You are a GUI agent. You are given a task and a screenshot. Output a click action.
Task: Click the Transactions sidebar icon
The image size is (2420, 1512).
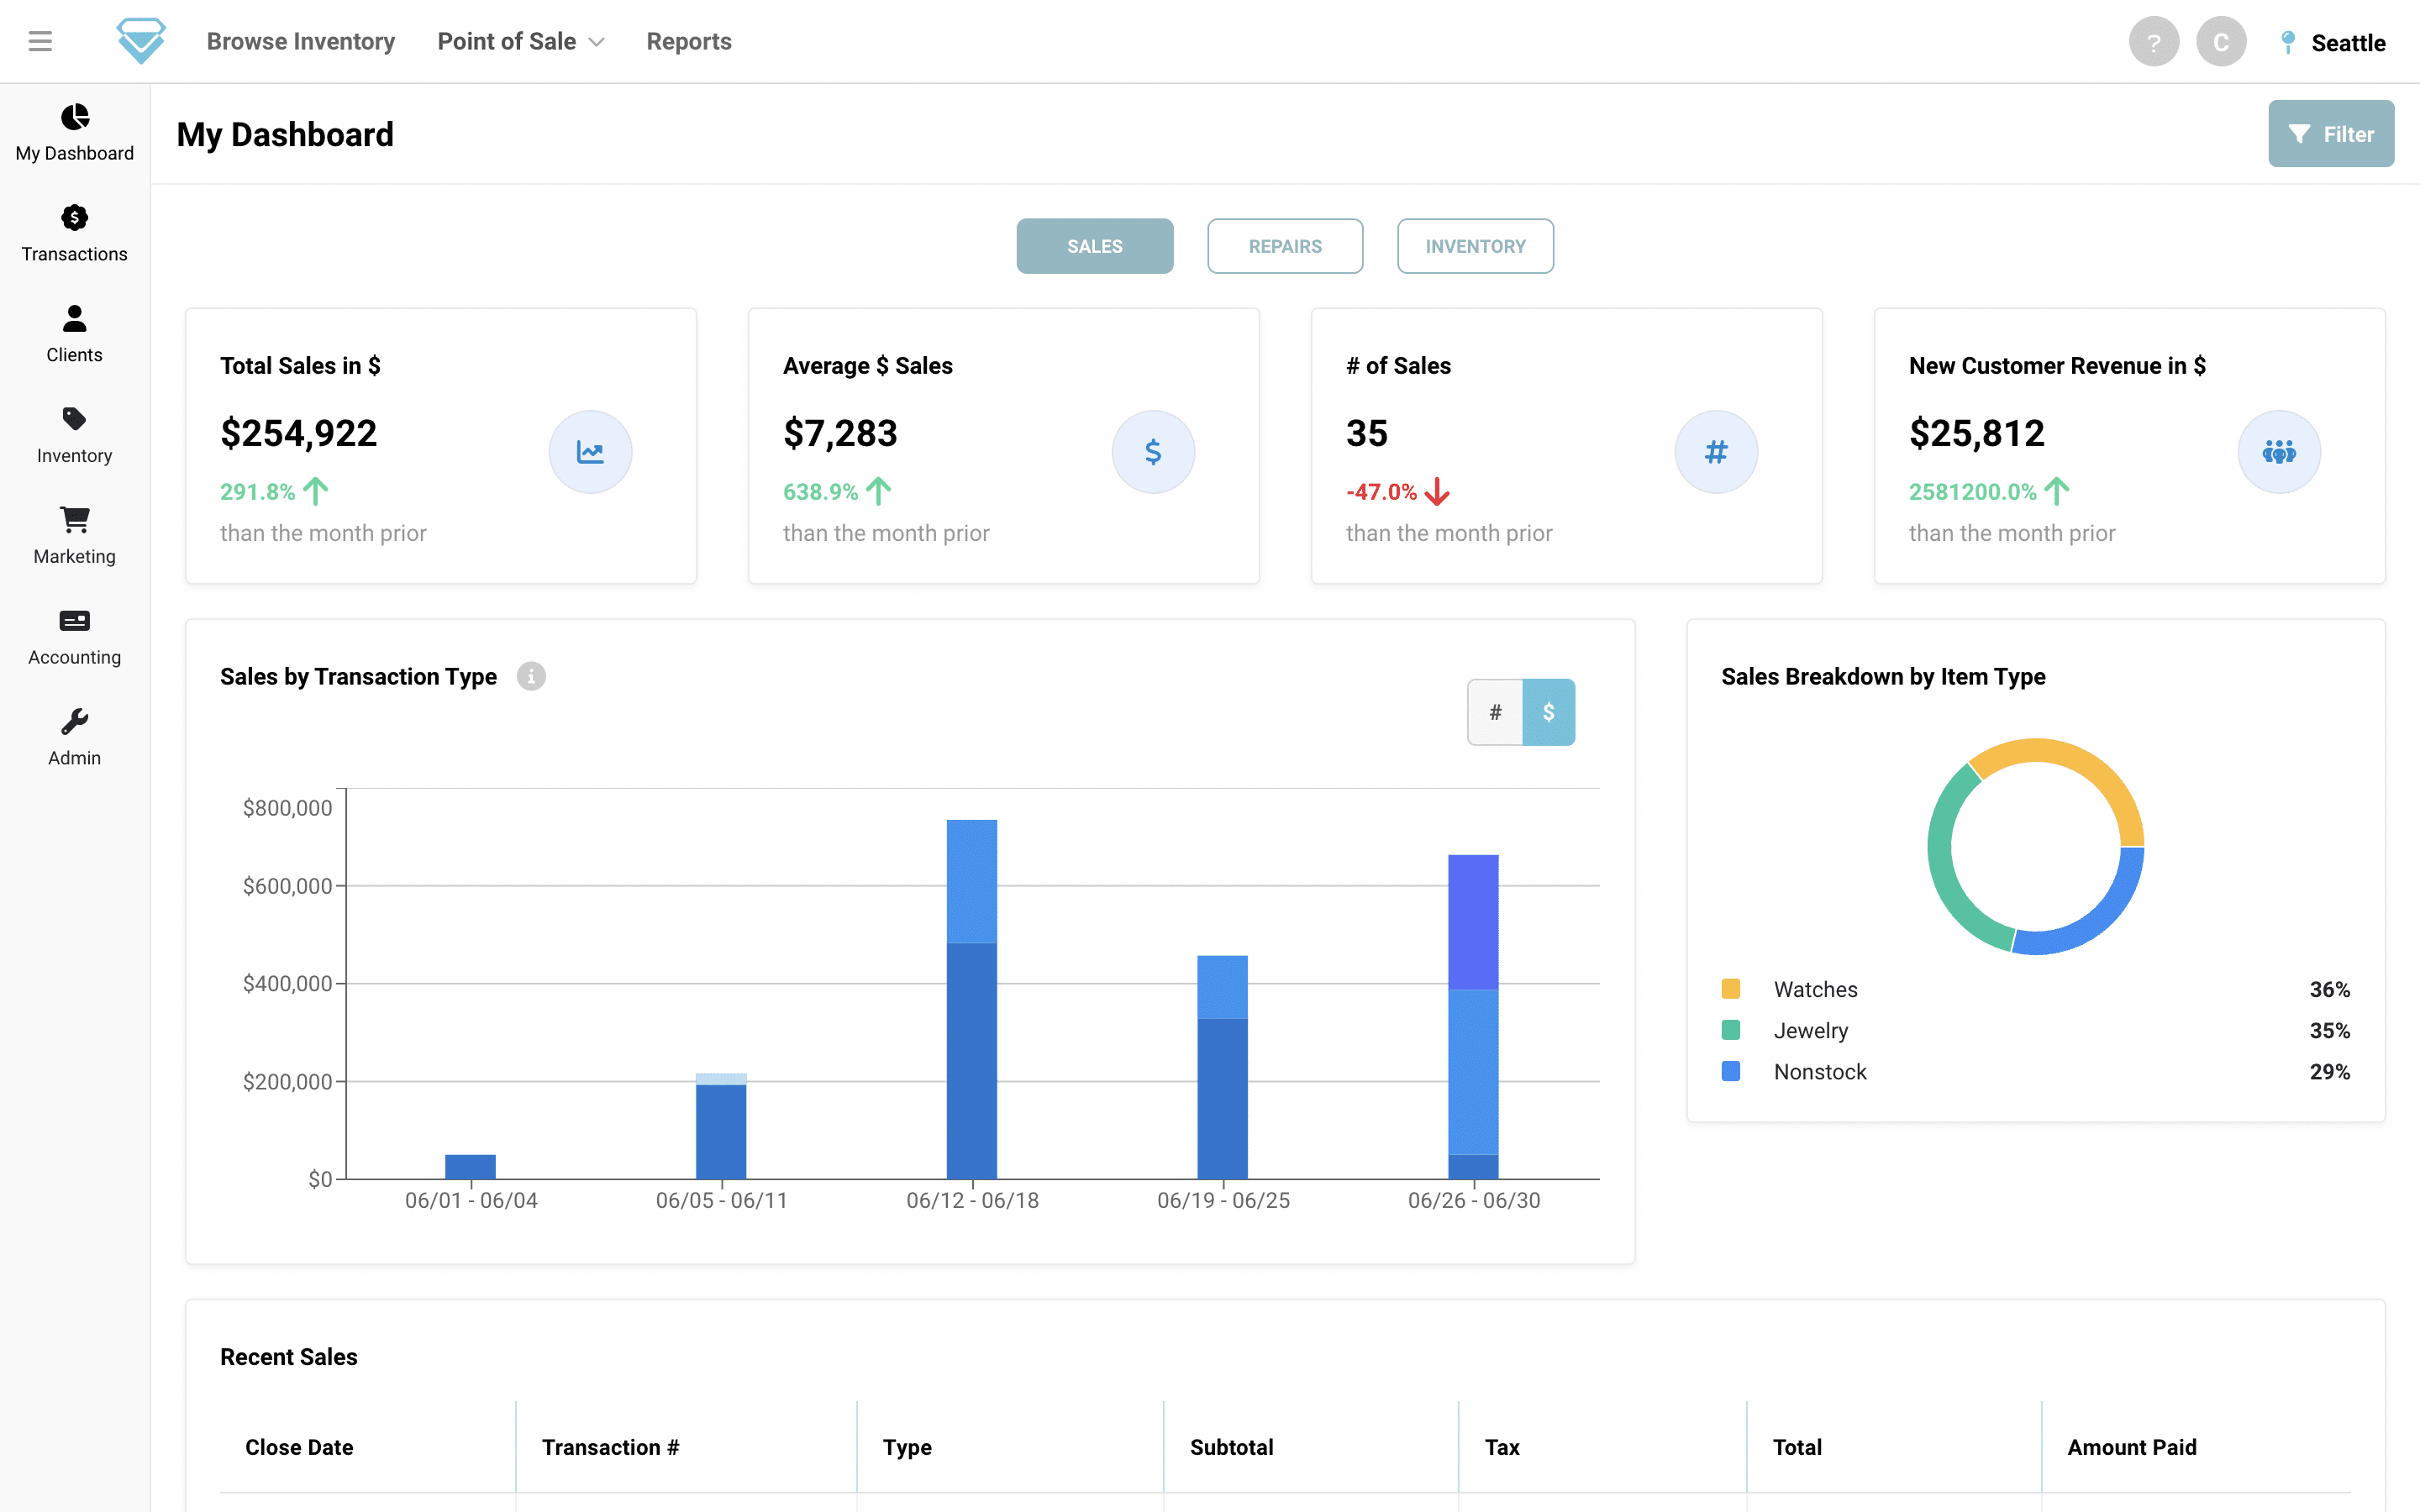click(74, 218)
